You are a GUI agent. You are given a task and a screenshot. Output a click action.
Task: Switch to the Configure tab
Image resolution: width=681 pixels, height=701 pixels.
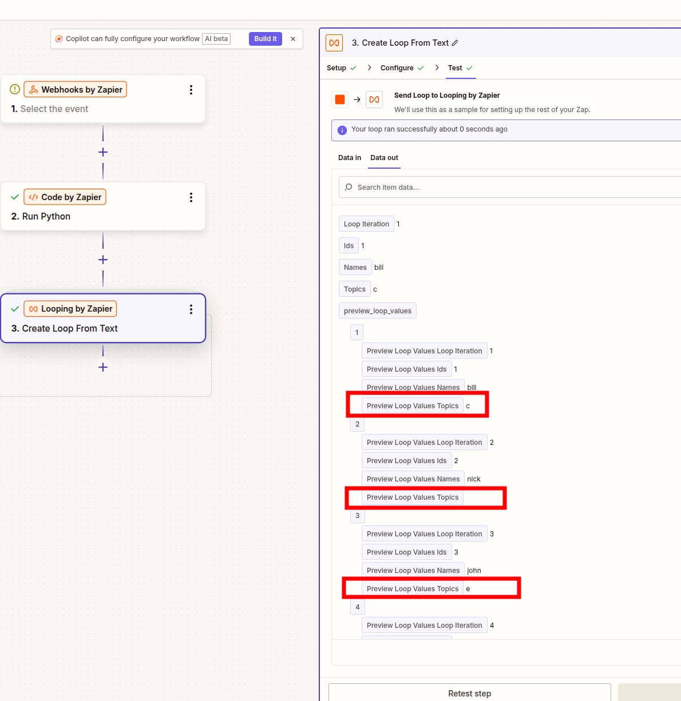[402, 68]
